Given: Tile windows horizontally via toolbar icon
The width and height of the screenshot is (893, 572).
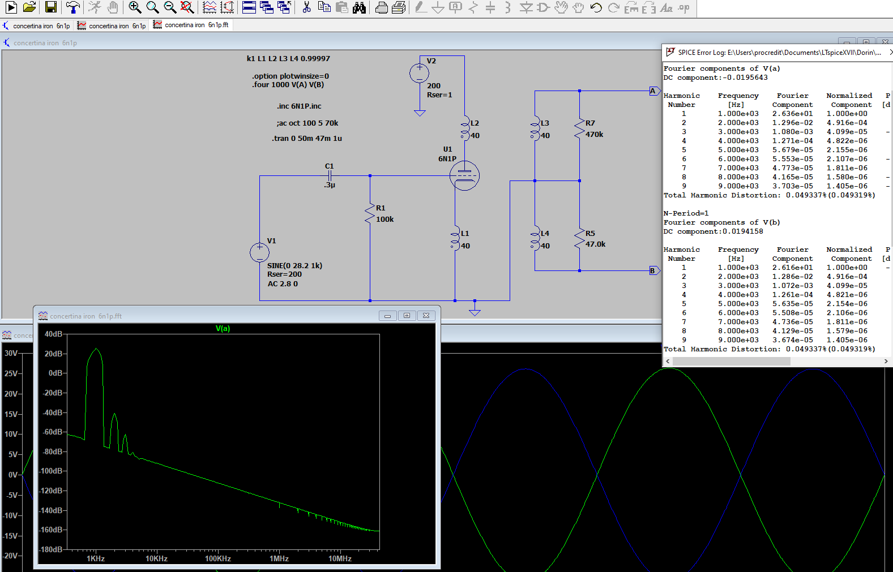Looking at the screenshot, I should (249, 7).
